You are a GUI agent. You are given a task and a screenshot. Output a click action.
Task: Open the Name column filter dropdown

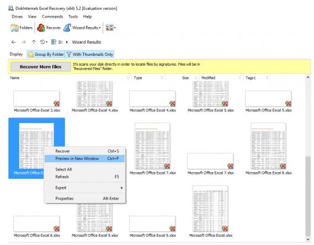(128, 78)
